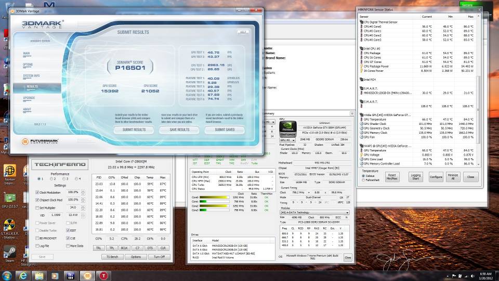Click the volume speaker tray icon

472,276
